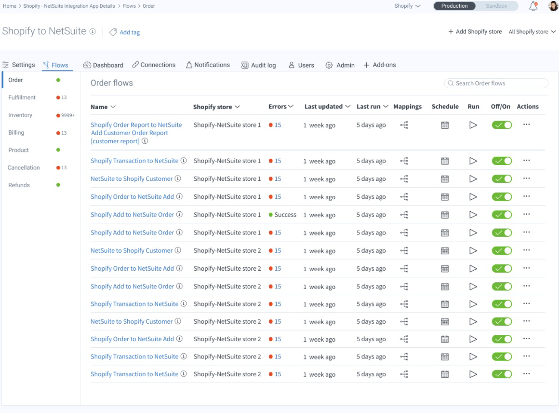Open the notifications bell icon

(533, 6)
